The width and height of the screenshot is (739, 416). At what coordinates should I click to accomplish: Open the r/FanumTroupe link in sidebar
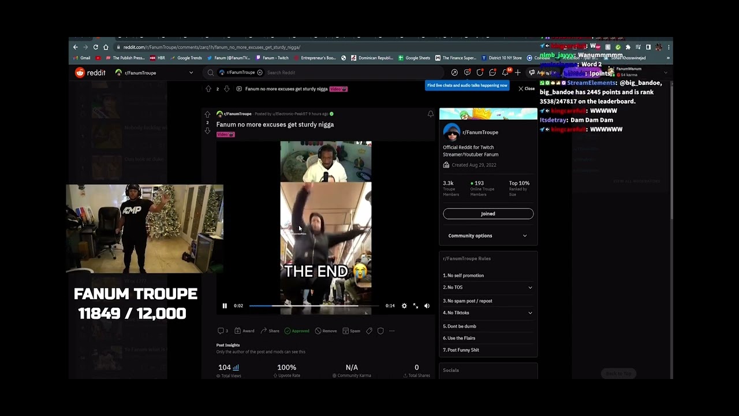click(x=480, y=132)
